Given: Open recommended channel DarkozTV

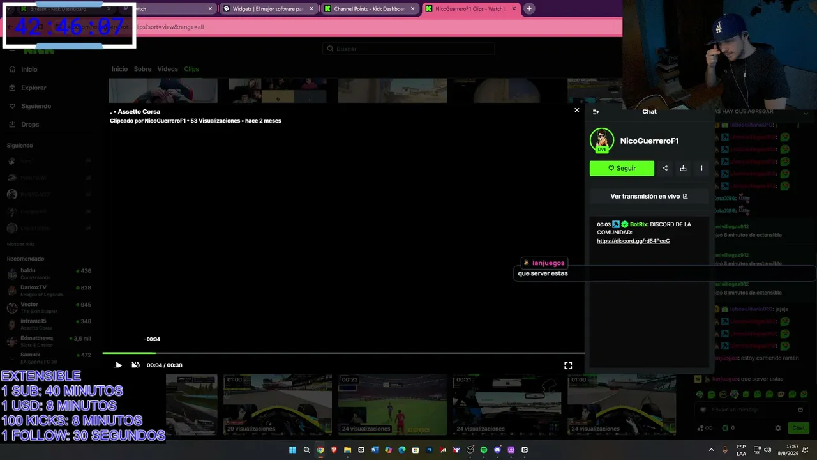Looking at the screenshot, I should 50,291.
